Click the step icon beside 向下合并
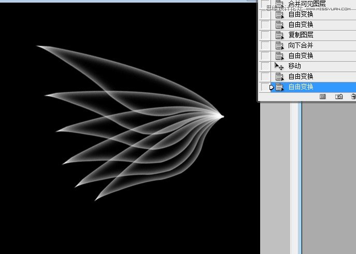Viewport: 356px width, 254px height. pos(279,46)
